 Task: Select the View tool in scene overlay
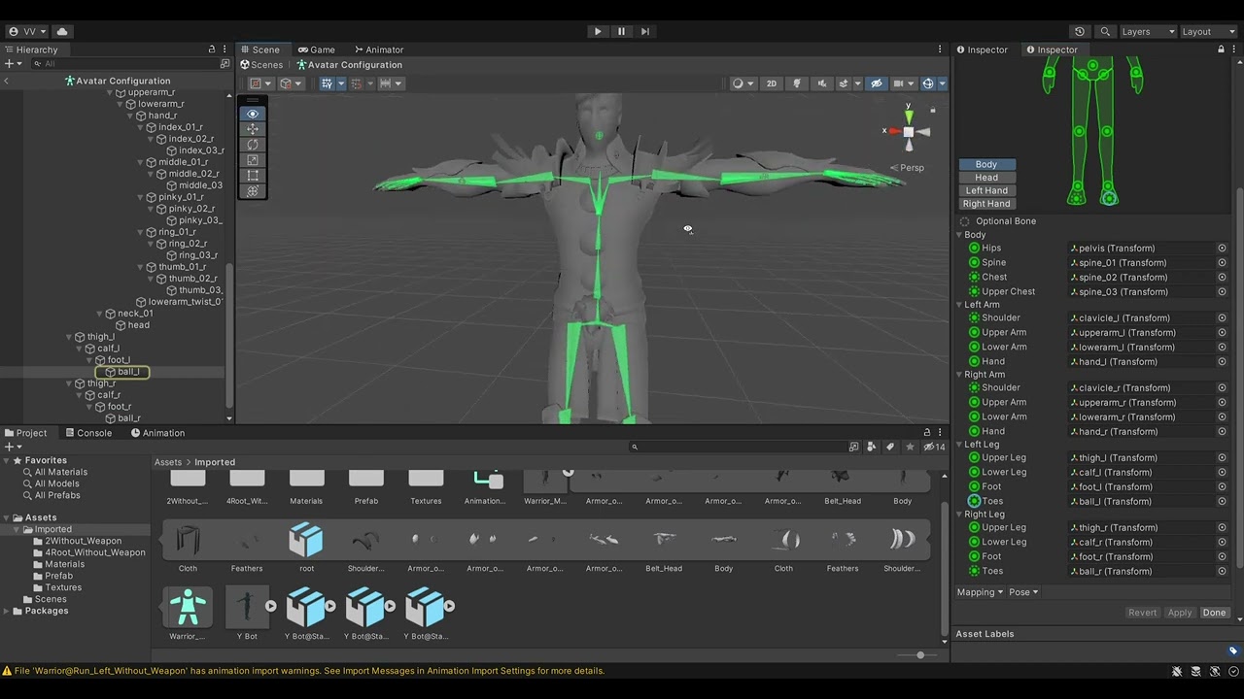253,114
